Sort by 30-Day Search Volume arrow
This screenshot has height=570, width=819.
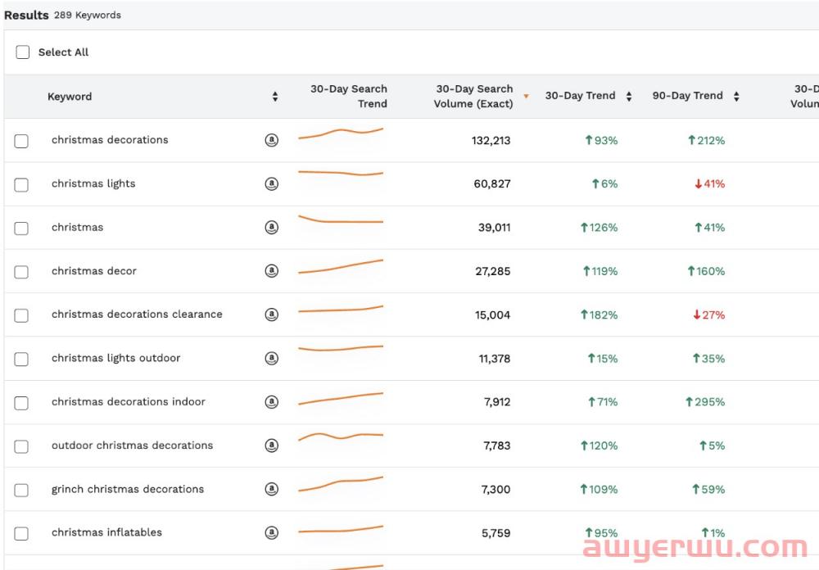tap(526, 96)
